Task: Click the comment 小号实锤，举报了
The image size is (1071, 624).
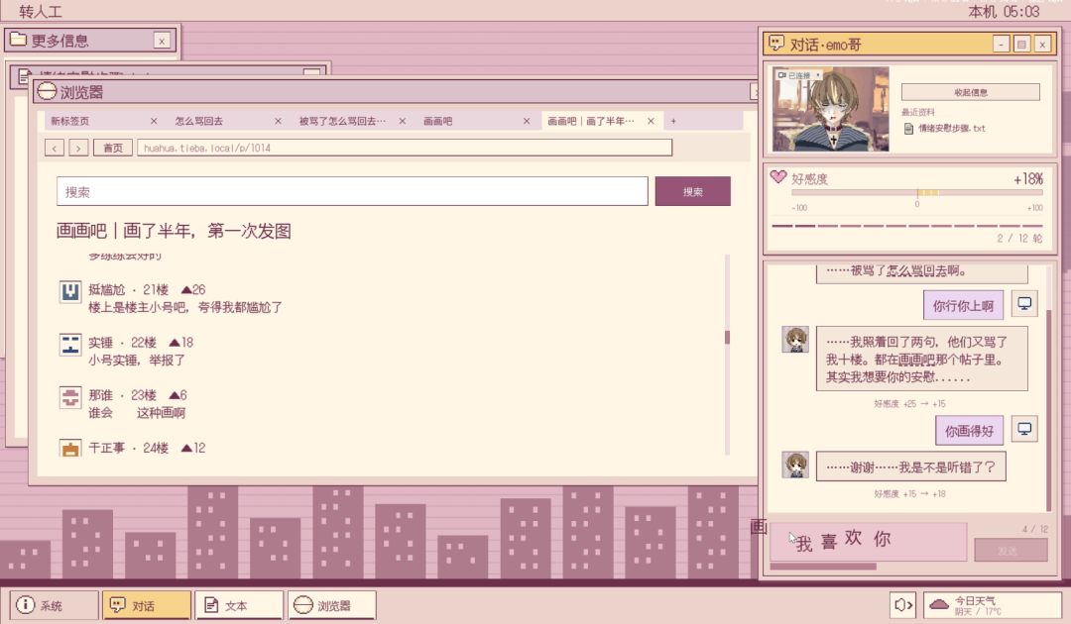Action: [x=137, y=361]
